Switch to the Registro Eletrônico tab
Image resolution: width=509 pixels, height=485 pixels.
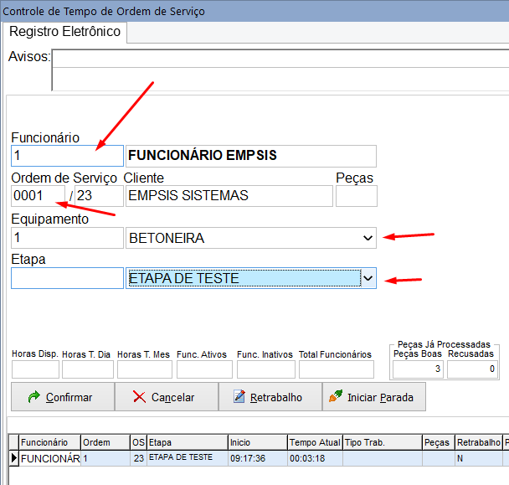(x=65, y=32)
